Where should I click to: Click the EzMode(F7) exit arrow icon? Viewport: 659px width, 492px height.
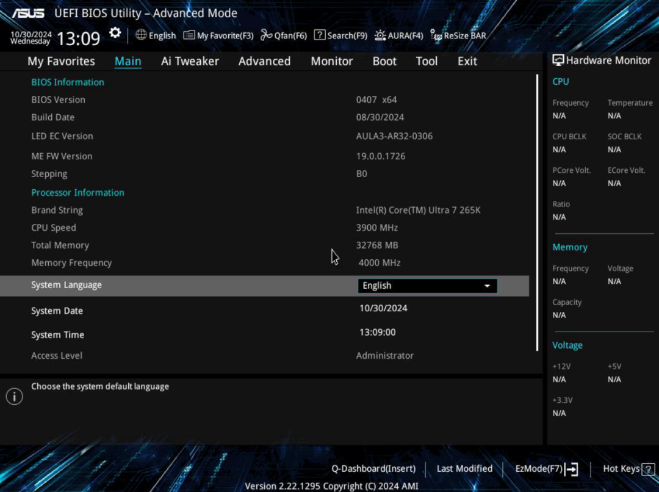coord(572,469)
